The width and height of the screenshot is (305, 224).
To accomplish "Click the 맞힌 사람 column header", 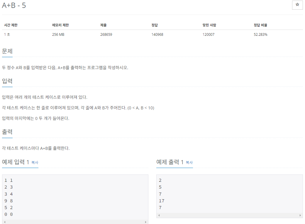I will click(x=209, y=25).
